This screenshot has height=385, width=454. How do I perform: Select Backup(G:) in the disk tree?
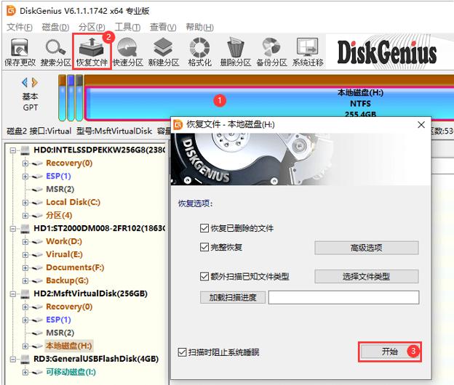point(67,280)
